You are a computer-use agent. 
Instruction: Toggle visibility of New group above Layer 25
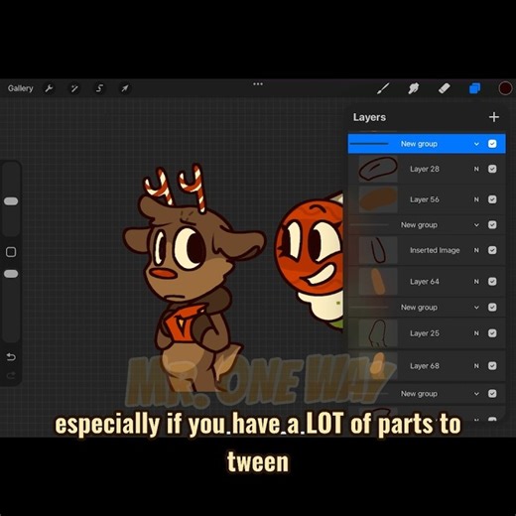tap(492, 308)
